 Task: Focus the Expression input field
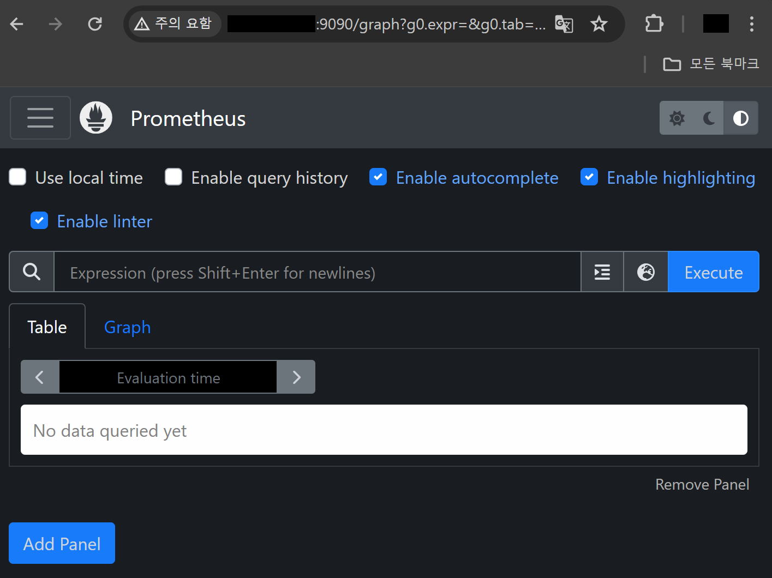click(316, 272)
